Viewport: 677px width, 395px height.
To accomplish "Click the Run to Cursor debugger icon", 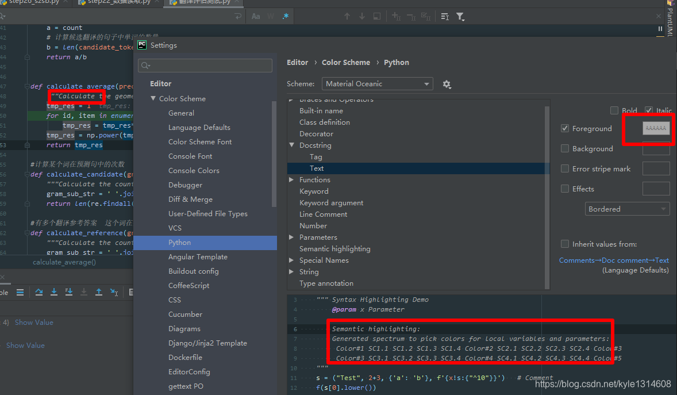I will 114,292.
